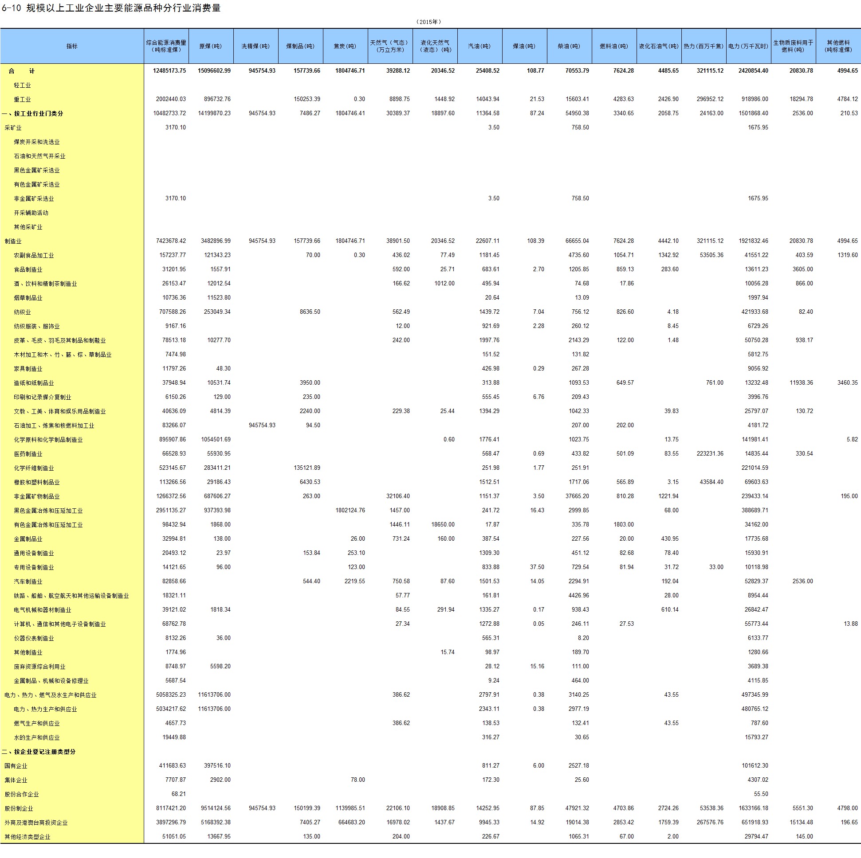Click the 焦炭(吨) column header
861x858 pixels.
pos(345,46)
